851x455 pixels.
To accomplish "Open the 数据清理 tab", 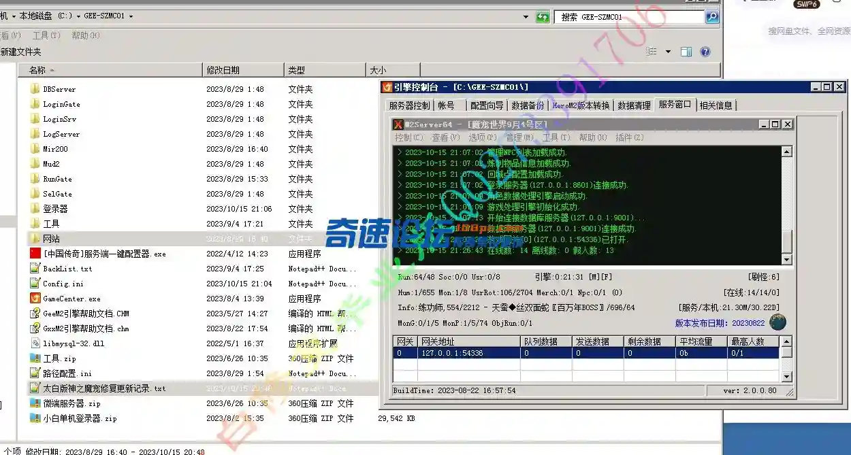I will 634,105.
